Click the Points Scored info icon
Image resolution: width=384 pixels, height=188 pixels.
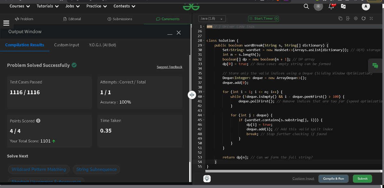tap(38, 121)
